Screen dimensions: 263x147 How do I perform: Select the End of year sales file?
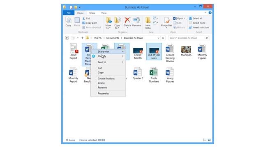pos(154,51)
